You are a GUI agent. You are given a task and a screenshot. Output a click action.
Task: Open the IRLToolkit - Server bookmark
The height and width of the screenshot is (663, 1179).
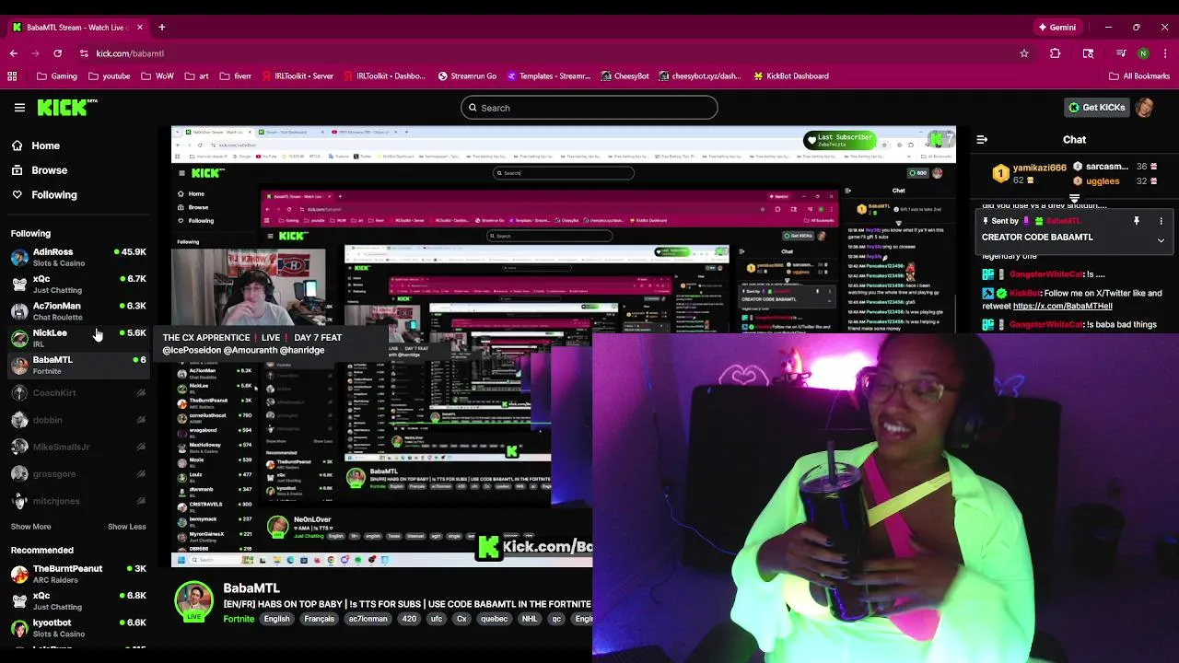[x=296, y=76]
